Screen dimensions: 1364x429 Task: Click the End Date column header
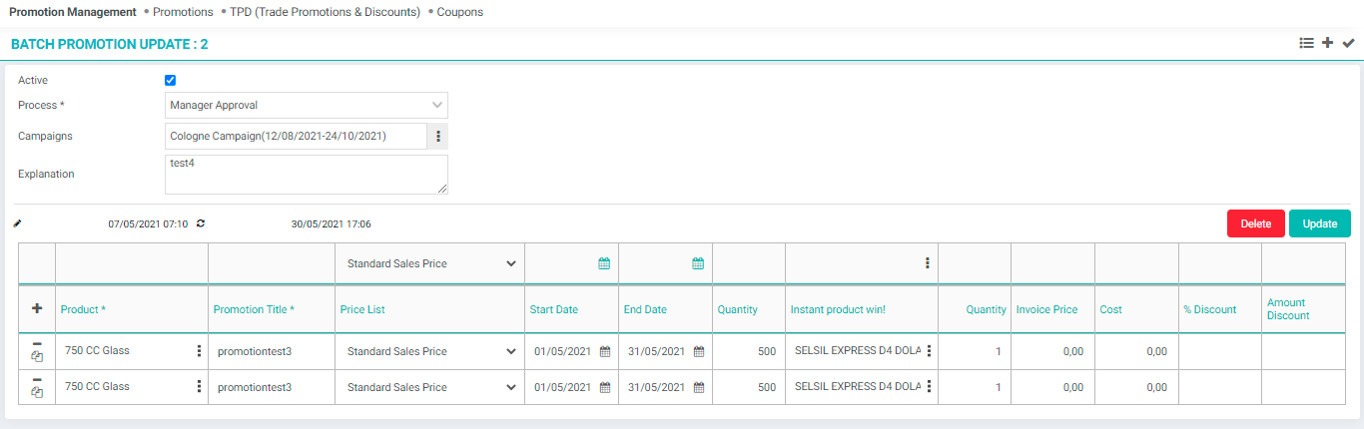pos(645,309)
